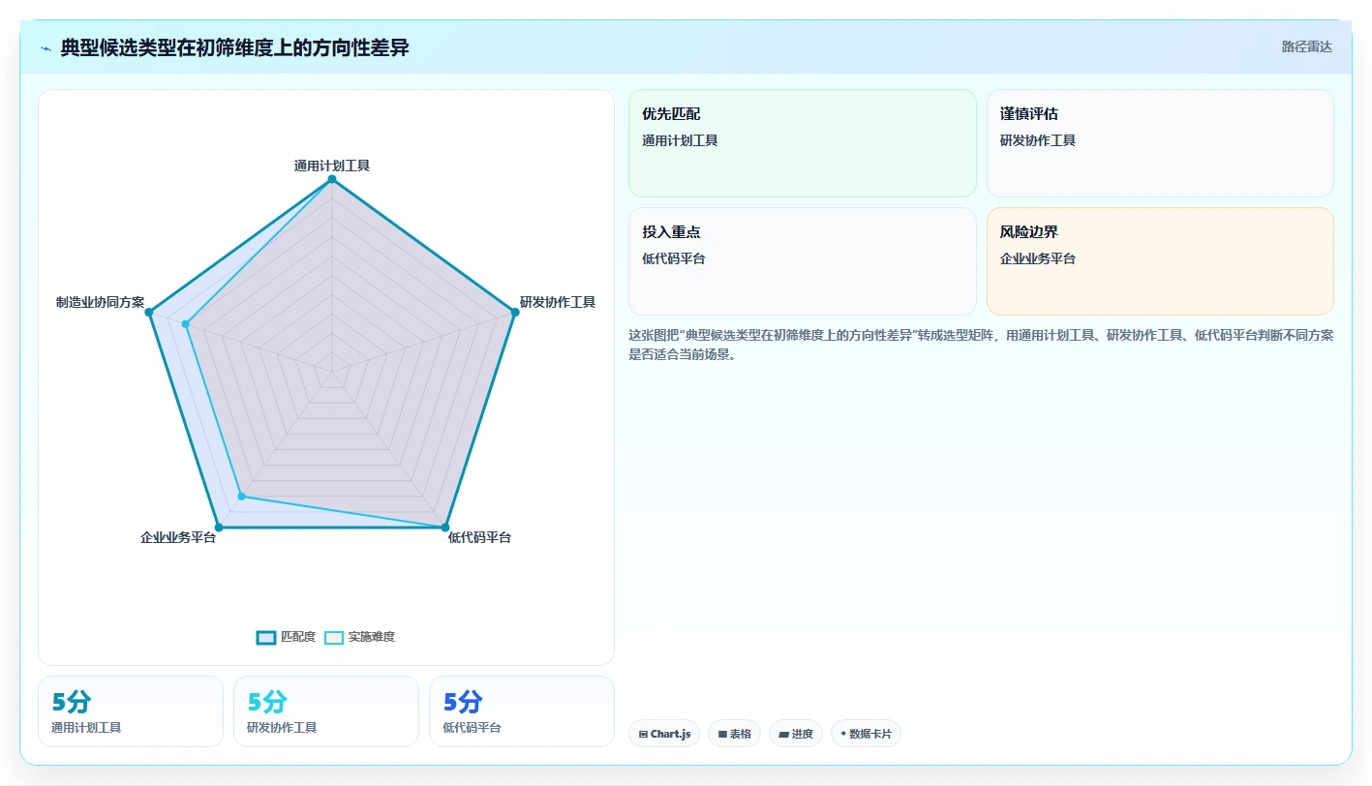1372x786 pixels.
Task: Click the radar point at 低代码平台 vertex
Action: [445, 528]
